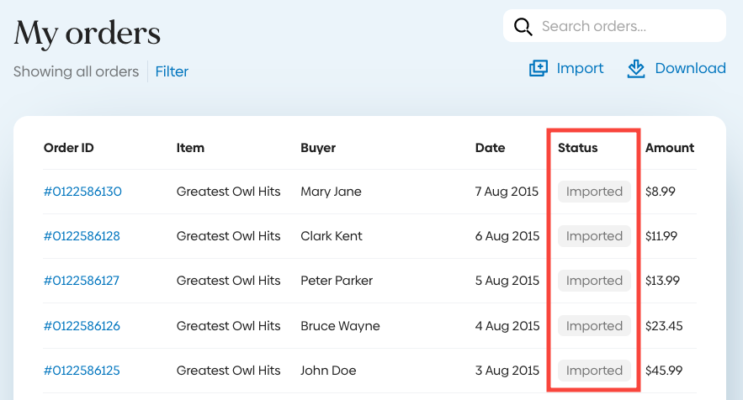
Task: Click the Import text link
Action: coord(580,69)
